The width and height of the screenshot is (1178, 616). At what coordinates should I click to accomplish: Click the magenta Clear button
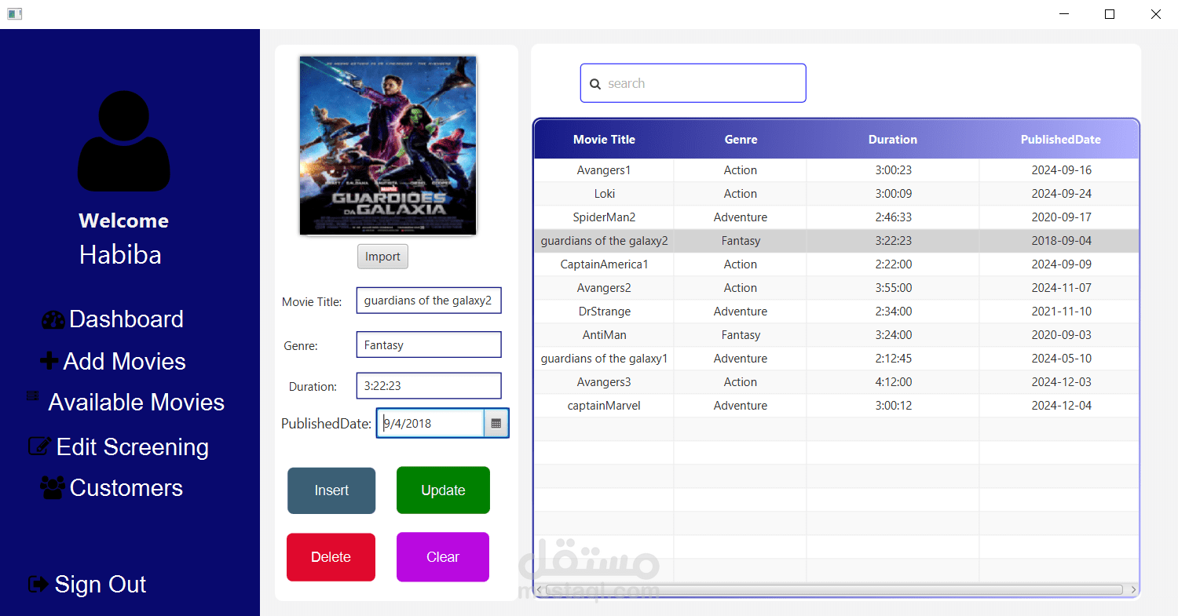tap(443, 556)
